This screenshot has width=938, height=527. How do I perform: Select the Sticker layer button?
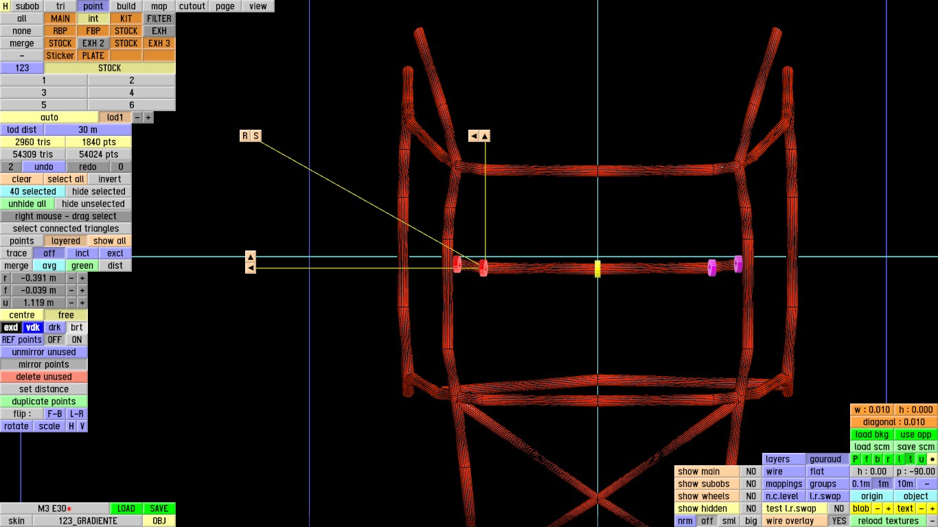60,56
